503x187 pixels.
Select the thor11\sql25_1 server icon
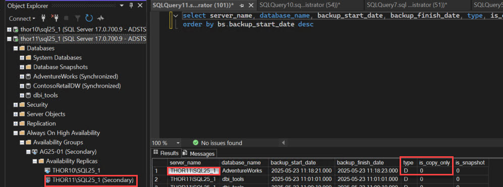[15, 39]
